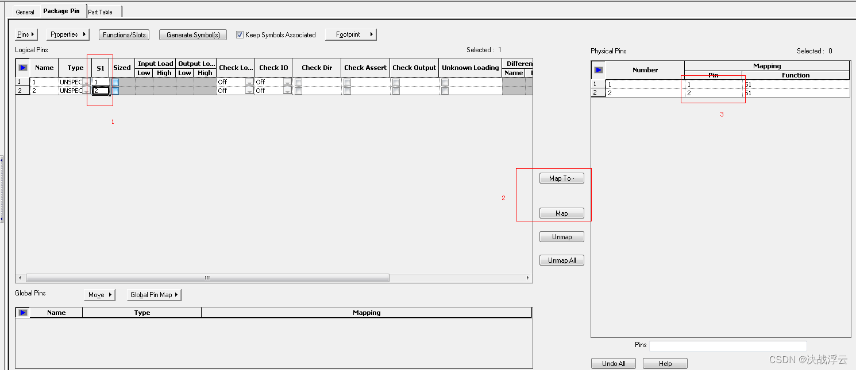The image size is (856, 370).
Task: Open the Check Lo dropdown showing Off
Action: [249, 81]
